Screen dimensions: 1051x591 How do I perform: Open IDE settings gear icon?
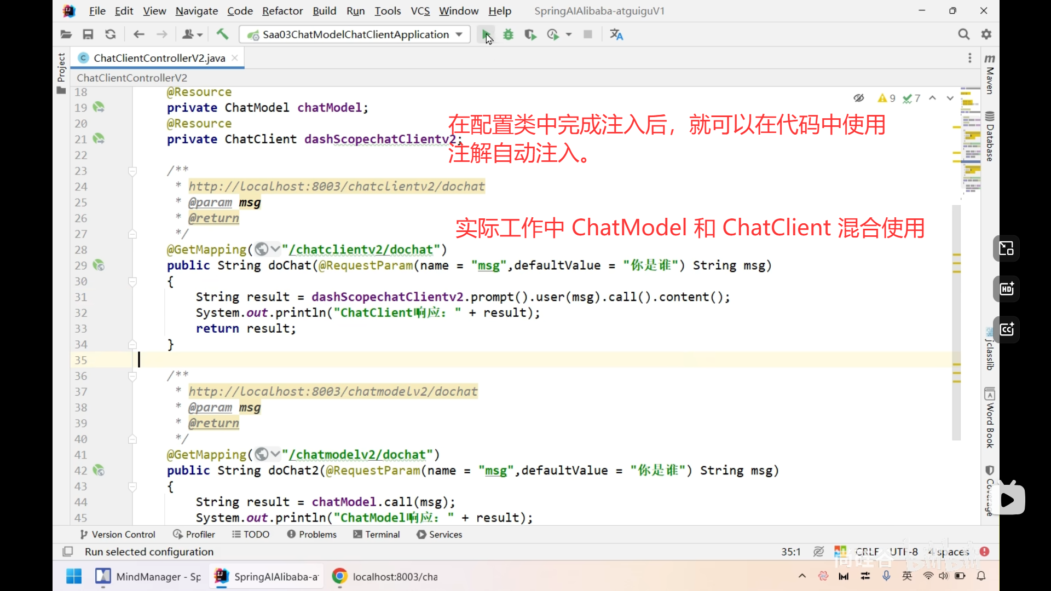(986, 34)
